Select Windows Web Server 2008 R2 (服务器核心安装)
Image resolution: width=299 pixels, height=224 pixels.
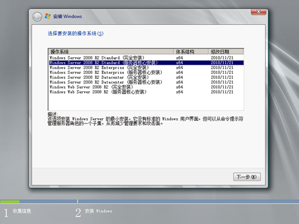pos(146,92)
